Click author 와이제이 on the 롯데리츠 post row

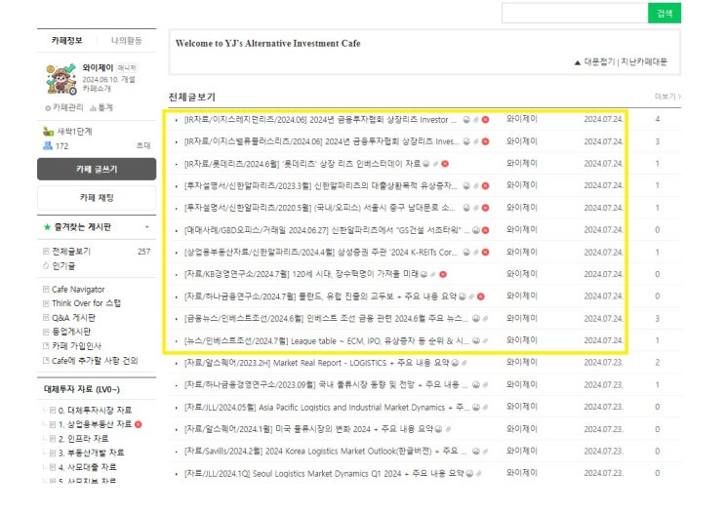pos(522,163)
